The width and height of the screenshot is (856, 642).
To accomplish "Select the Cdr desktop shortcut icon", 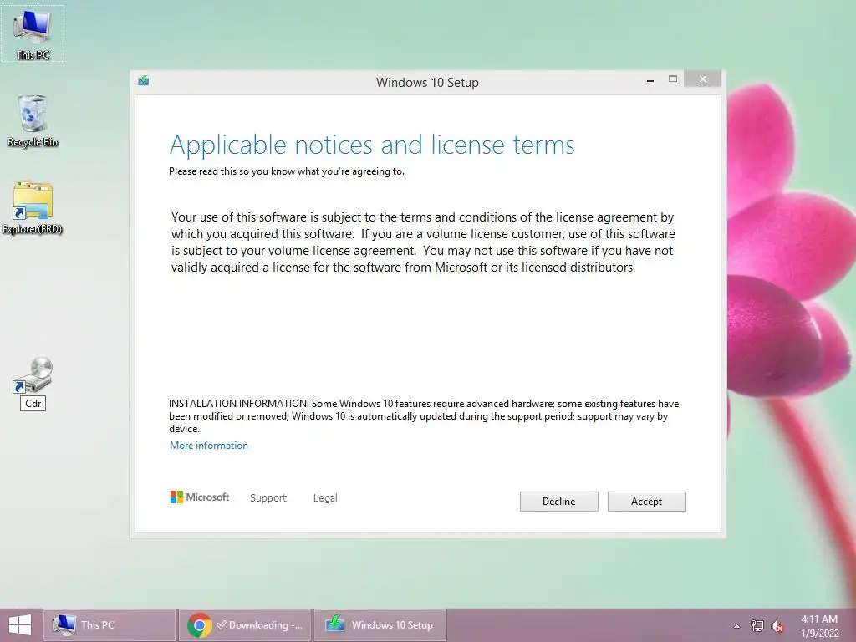I will [x=33, y=383].
